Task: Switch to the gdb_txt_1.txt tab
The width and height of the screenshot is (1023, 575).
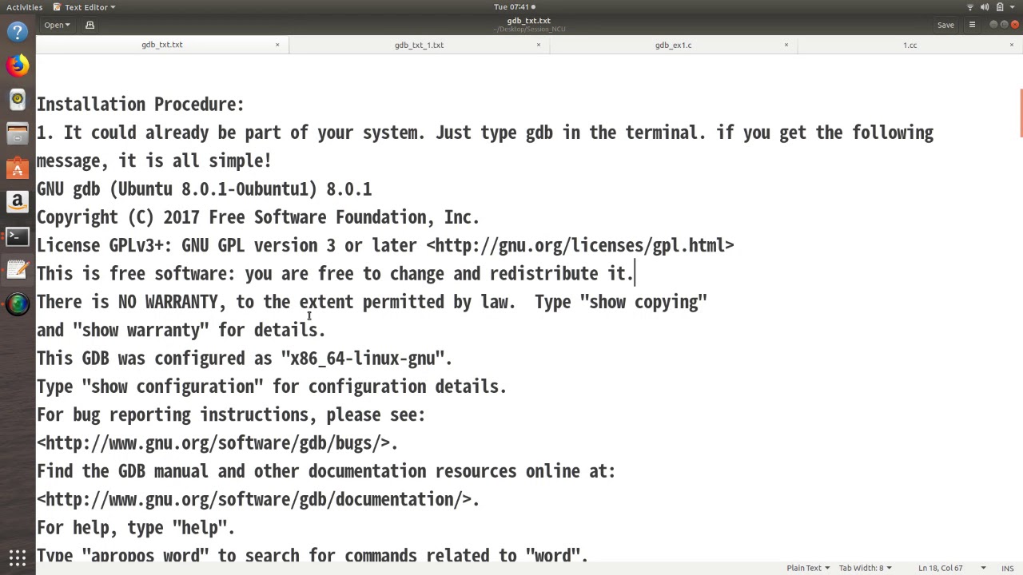Action: (419, 45)
